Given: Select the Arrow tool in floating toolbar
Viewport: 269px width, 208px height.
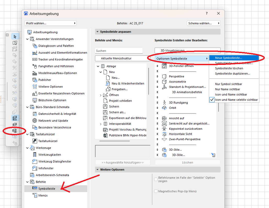Looking at the screenshot, I should pos(15,37).
